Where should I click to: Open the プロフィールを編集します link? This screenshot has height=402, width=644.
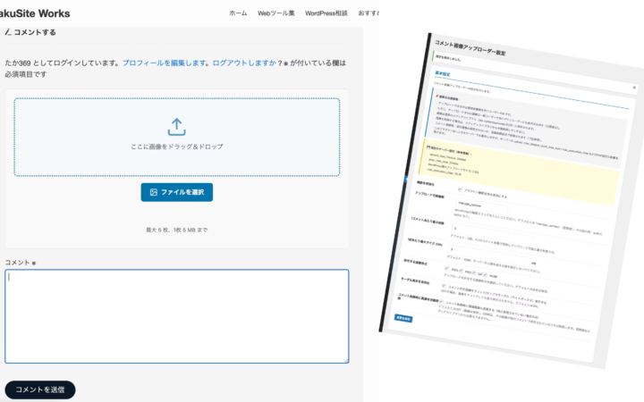165,63
